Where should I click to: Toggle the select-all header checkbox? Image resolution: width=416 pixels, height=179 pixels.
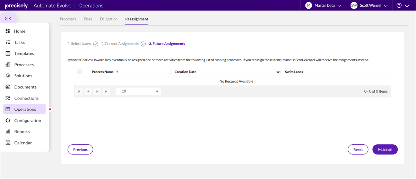[79, 72]
